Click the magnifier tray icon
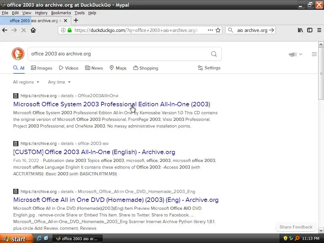 tap(297, 238)
